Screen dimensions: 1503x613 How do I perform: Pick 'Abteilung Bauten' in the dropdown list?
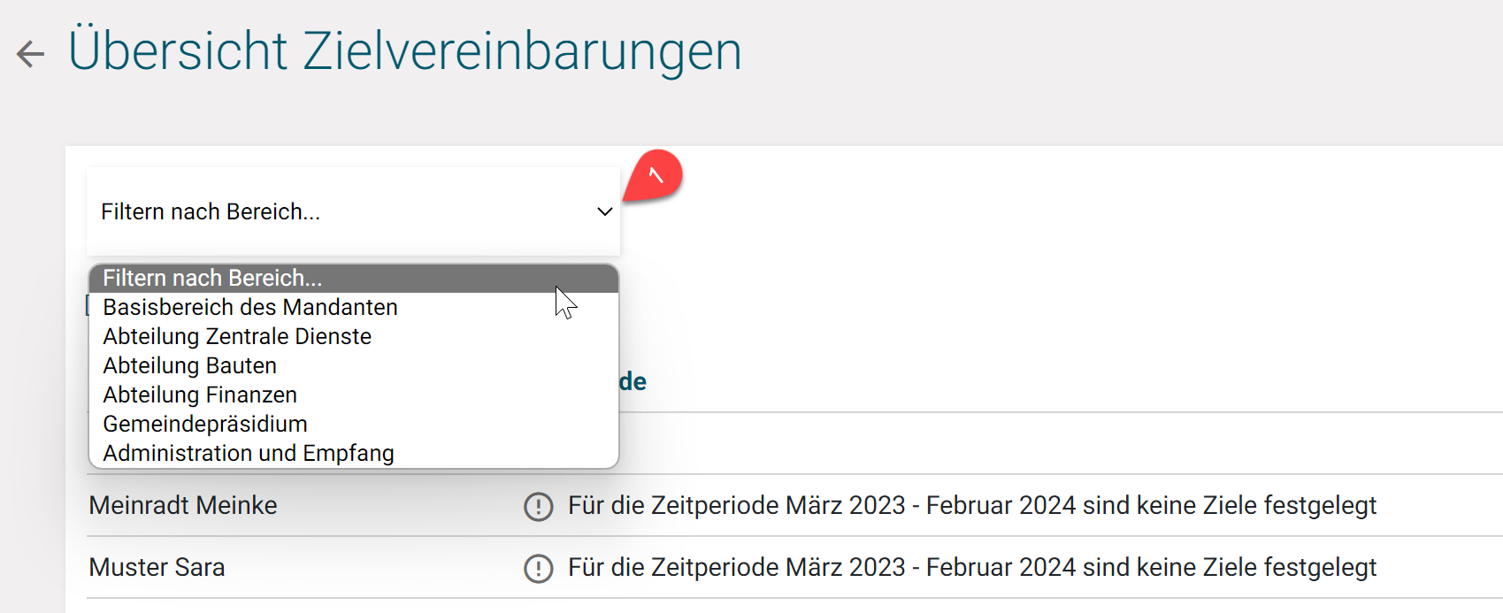190,365
